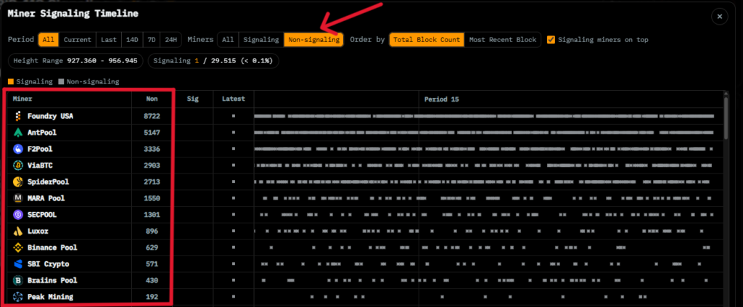The width and height of the screenshot is (743, 307).
Task: Click the timeline vertical scrollbar
Action: [x=726, y=118]
